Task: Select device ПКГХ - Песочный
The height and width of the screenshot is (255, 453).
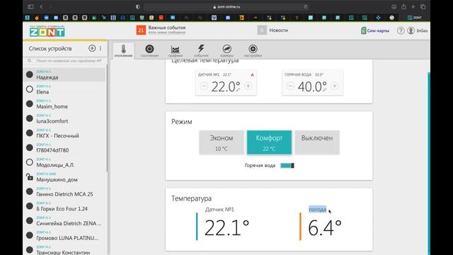Action: tap(64, 133)
